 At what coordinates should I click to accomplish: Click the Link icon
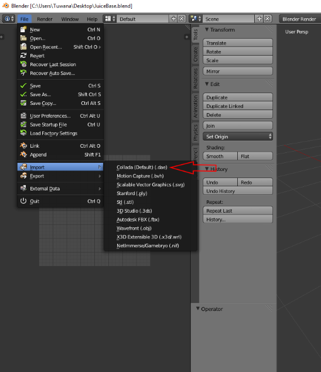point(23,146)
